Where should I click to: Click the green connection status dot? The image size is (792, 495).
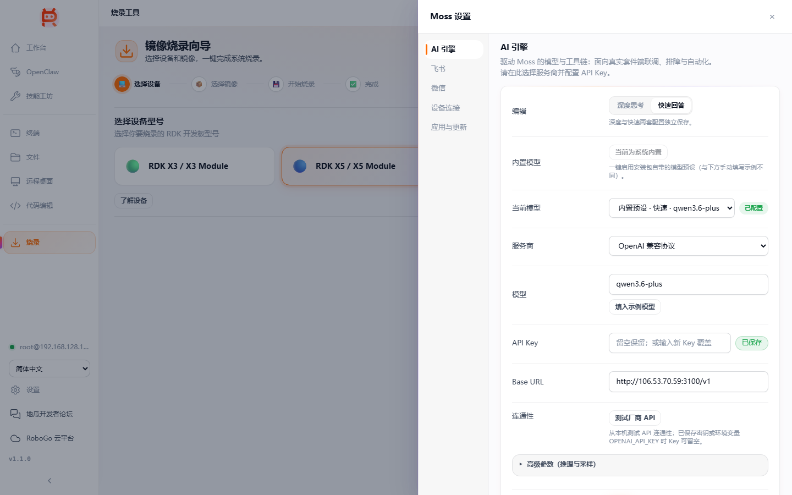pos(12,347)
